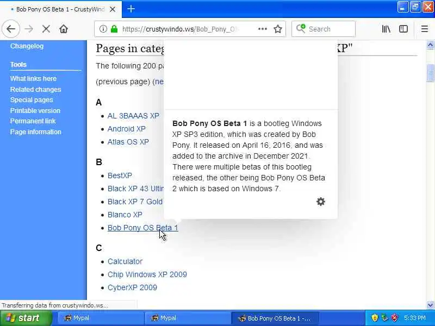The width and height of the screenshot is (435, 326).
Task: Click the search engine magnifier icon
Action: [301, 29]
